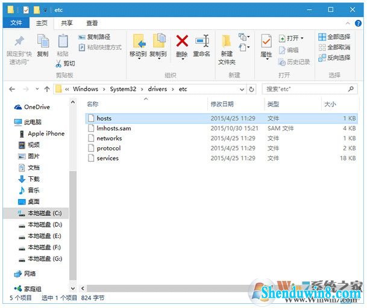Screen dimensions: 367x308
Task: Sort by the Type (类型) column header
Action: tap(273, 104)
